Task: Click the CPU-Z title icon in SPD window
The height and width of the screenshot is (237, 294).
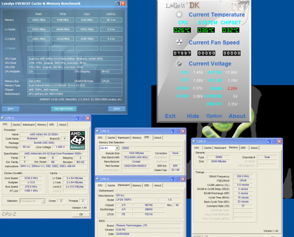Action: click(x=97, y=131)
